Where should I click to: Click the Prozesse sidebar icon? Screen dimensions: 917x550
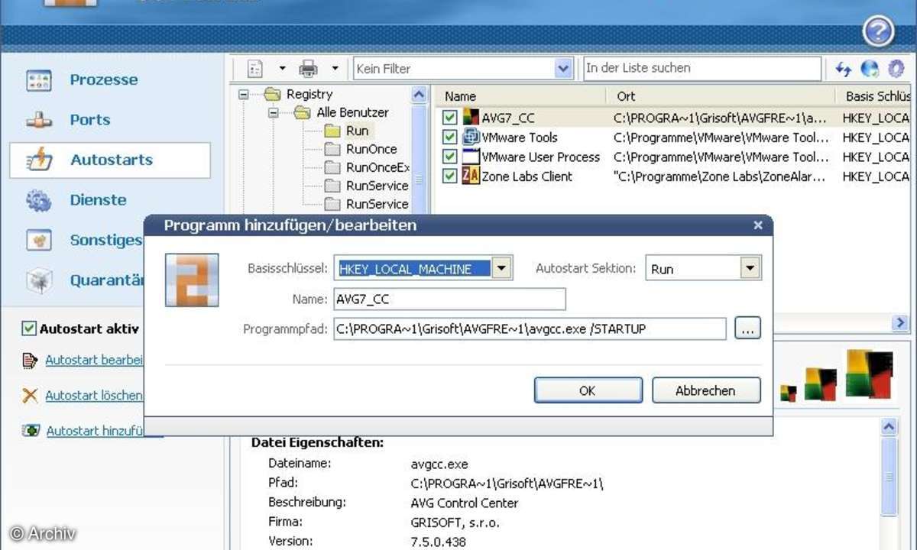(x=38, y=79)
